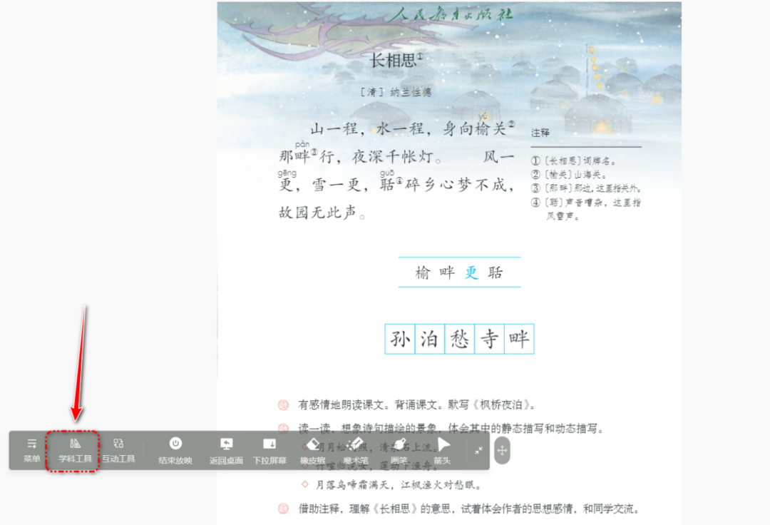Click the character 孙 in the writing grid
The width and height of the screenshot is (770, 525).
coord(401,339)
